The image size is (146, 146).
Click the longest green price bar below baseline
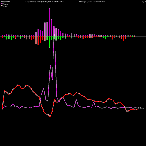point(49,42)
